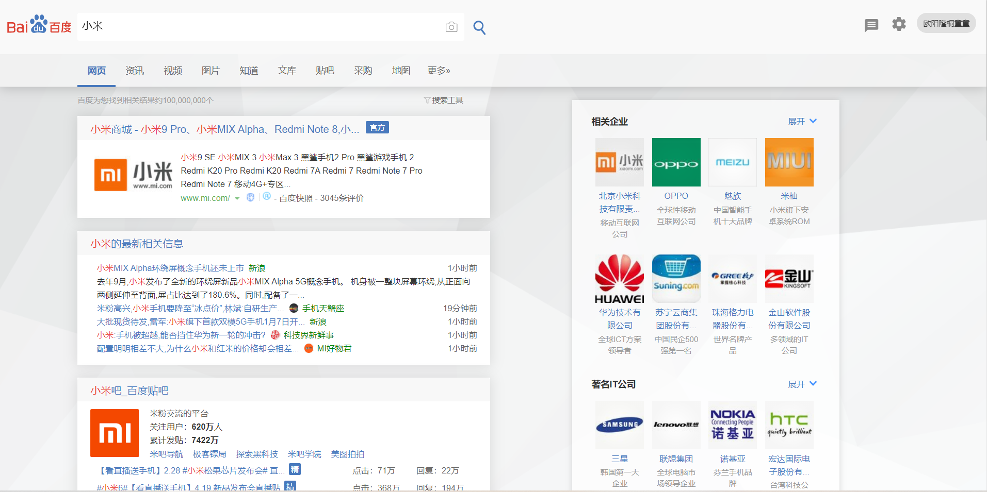Open the 采购 tab
987x492 pixels.
point(363,71)
